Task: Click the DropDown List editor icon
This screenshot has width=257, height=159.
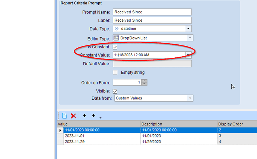Action: tap(116, 38)
